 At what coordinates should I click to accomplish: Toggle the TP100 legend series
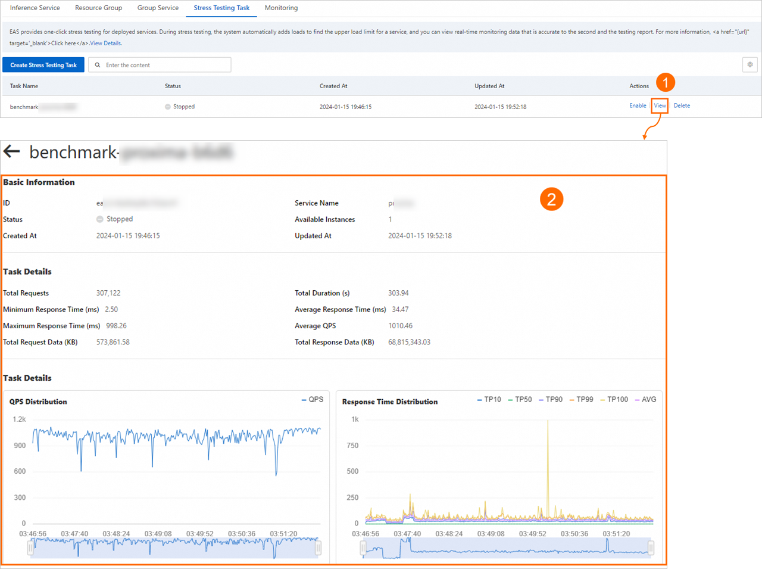(614, 399)
